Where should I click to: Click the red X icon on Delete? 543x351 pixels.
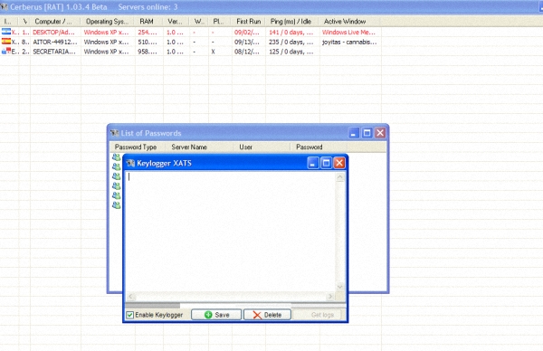(x=257, y=315)
